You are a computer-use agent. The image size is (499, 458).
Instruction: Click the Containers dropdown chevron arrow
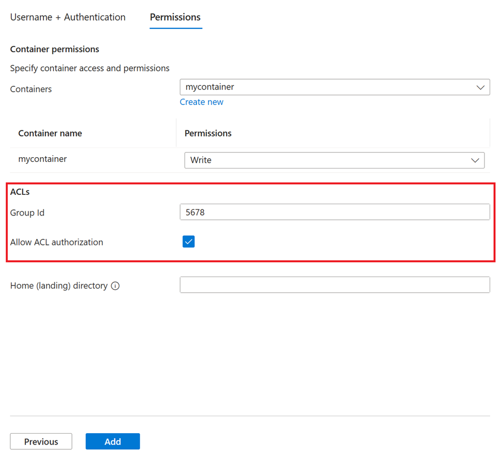point(481,87)
